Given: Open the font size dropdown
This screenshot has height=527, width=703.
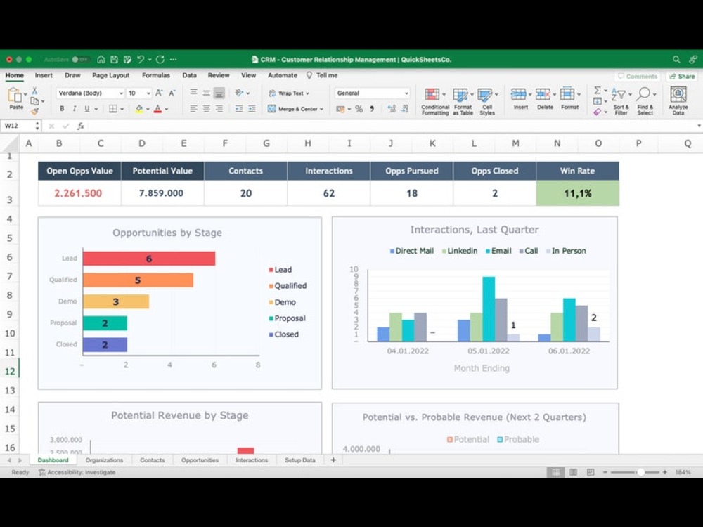Looking at the screenshot, I should 148,93.
